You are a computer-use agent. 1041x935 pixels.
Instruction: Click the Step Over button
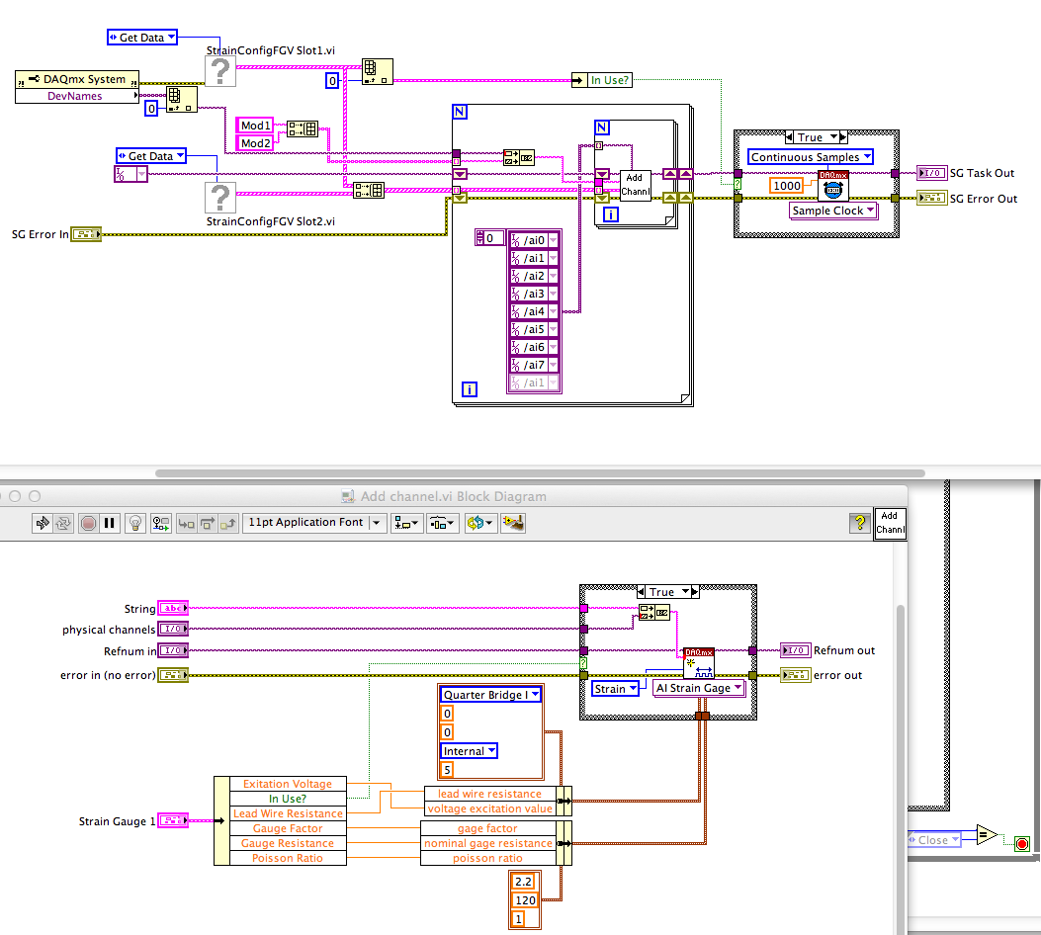click(208, 523)
